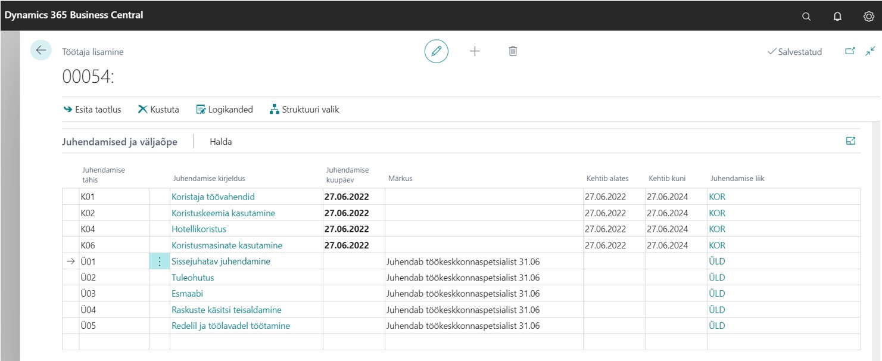Open Koristaja töövahendid link
This screenshot has width=882, height=361.
(x=213, y=197)
